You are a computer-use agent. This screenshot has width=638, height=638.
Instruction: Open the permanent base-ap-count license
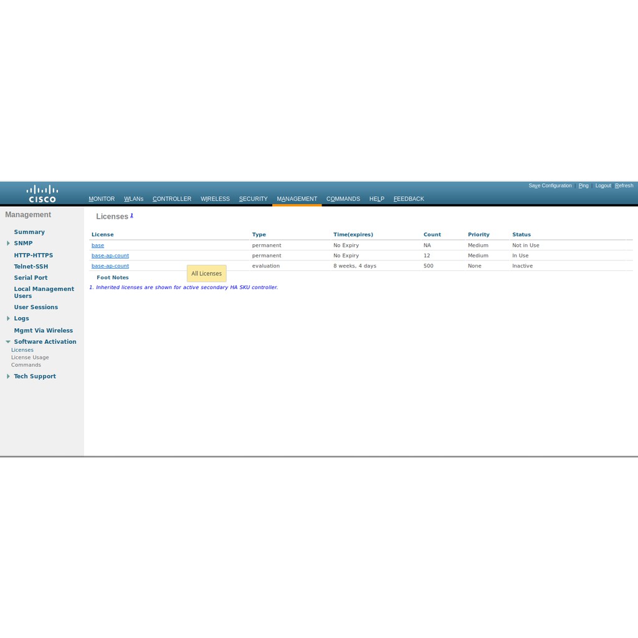click(110, 256)
